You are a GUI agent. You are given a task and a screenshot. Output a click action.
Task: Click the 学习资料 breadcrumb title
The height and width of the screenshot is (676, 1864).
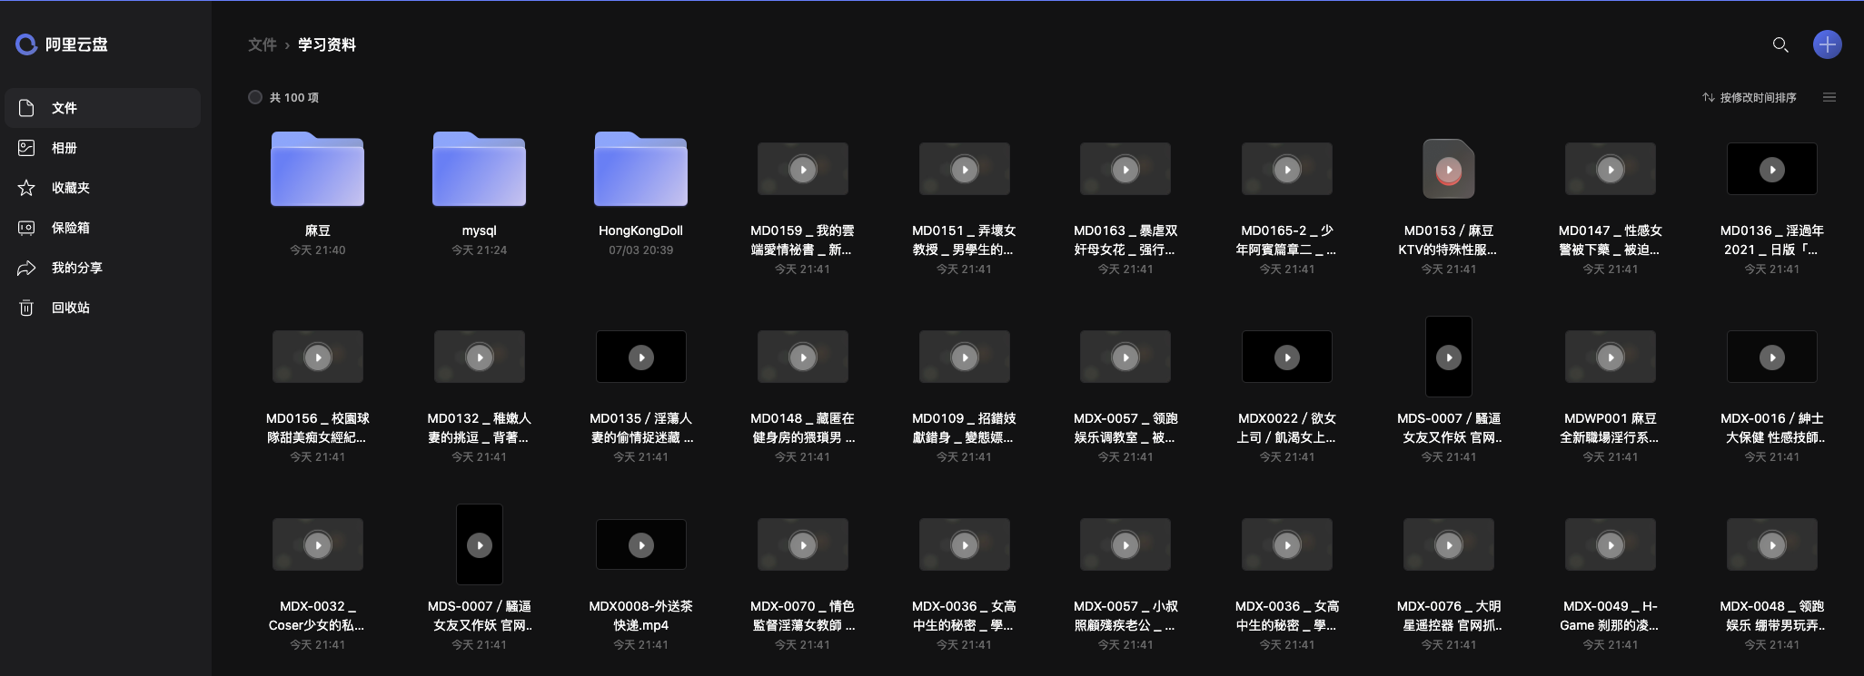327,44
